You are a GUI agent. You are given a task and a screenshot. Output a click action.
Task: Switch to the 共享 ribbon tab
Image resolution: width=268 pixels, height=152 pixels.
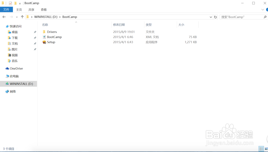(x=31, y=10)
